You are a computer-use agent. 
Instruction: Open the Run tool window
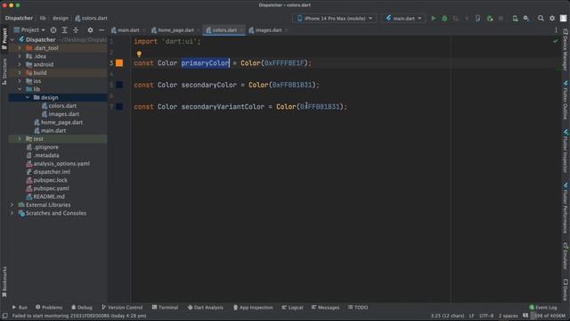click(20, 308)
